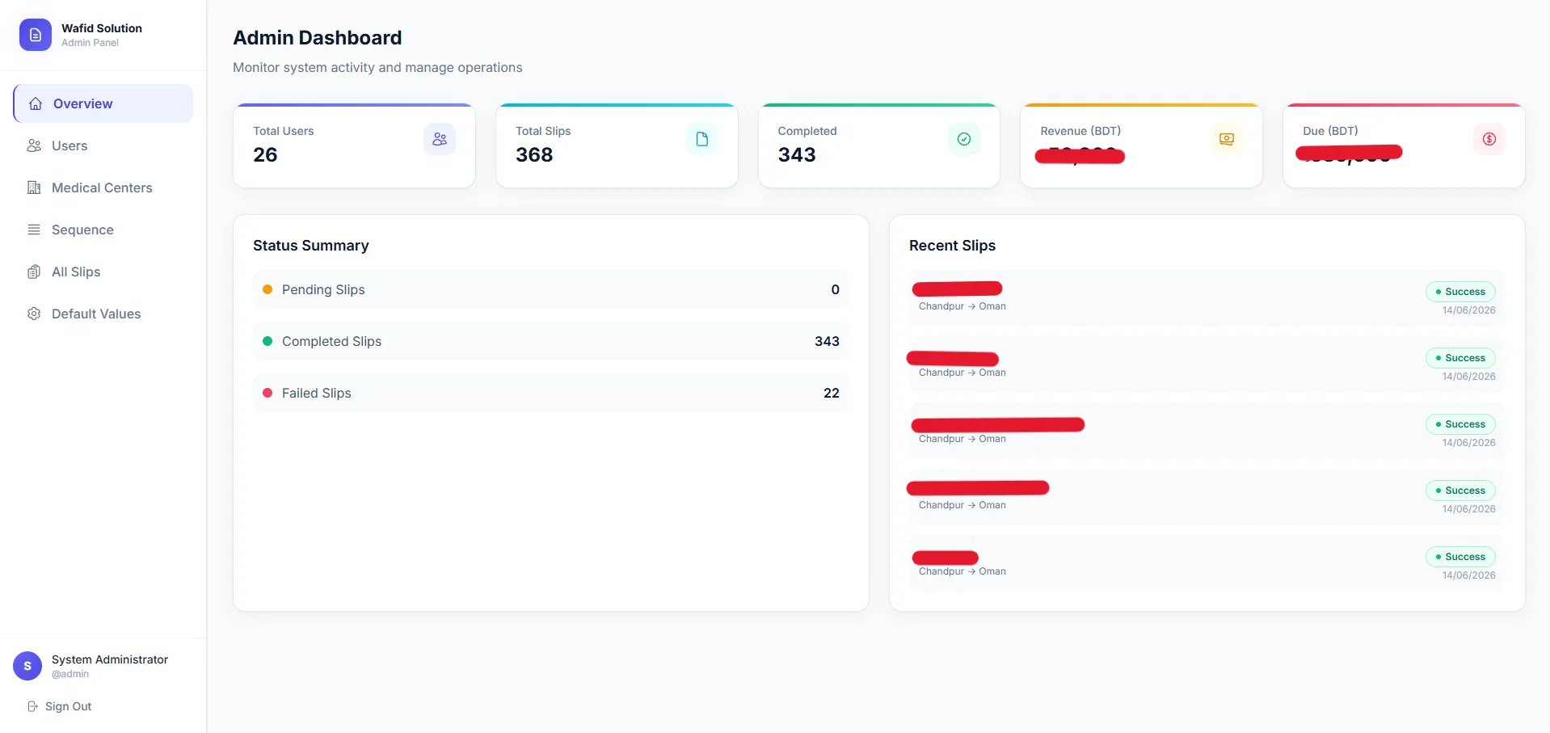
Task: Click the Users people icon in sidebar
Action: click(34, 145)
